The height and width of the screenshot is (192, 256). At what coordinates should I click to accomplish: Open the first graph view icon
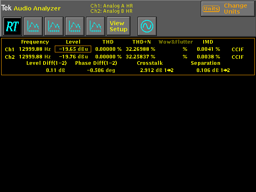33,26
